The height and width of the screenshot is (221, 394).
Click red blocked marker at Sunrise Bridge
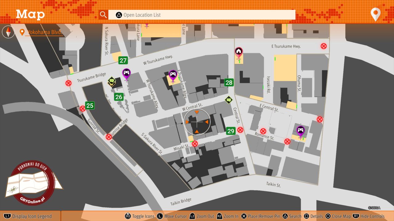pyautogui.click(x=109, y=137)
